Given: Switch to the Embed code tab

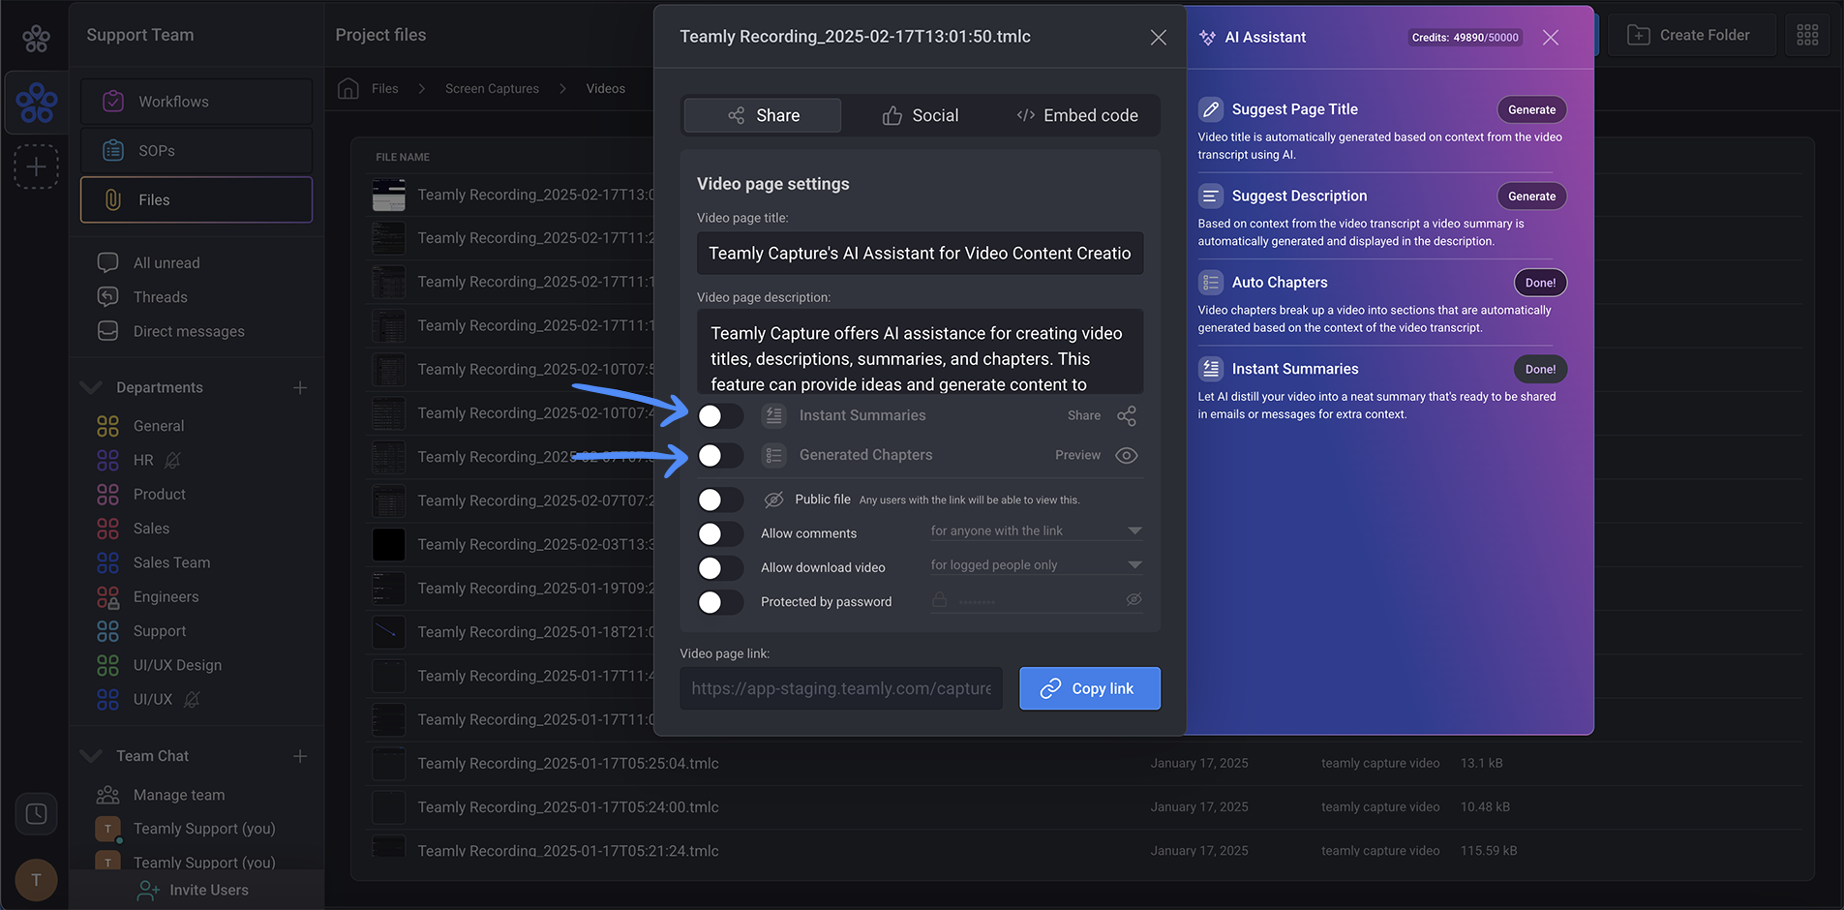Looking at the screenshot, I should click(1077, 115).
